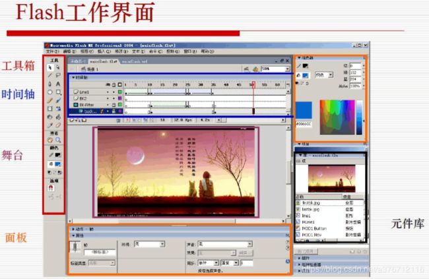Select the Lasso tool
This screenshot has height=279, width=429.
(x=58, y=75)
